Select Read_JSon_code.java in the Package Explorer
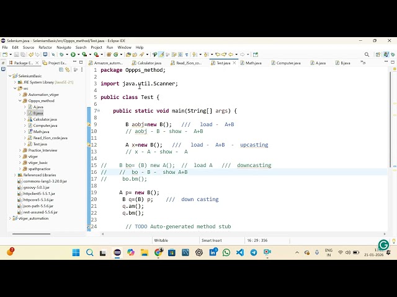Viewport: 397px width, 297px height. (50, 138)
